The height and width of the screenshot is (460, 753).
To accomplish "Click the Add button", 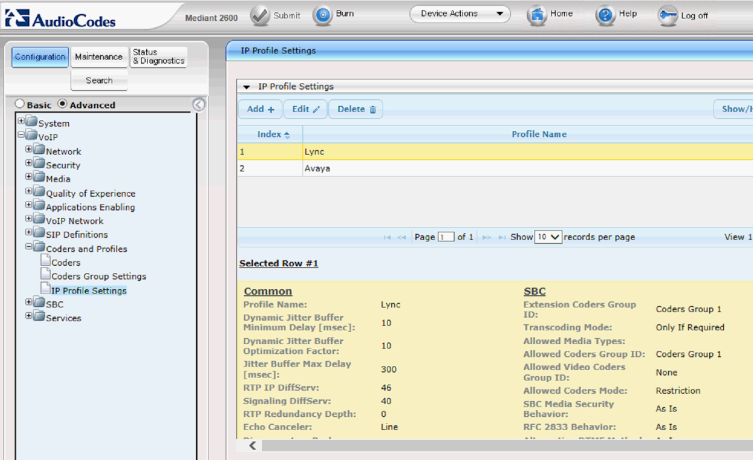I will point(259,109).
